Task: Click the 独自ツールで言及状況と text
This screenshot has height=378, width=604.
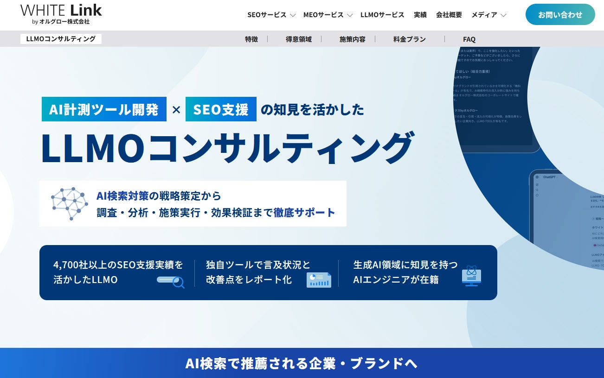Action: 258,265
